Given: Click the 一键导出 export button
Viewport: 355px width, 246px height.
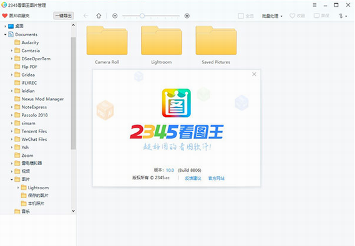Looking at the screenshot, I should point(64,16).
